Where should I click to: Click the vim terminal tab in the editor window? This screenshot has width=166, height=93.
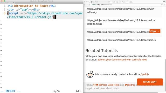(7, 3)
